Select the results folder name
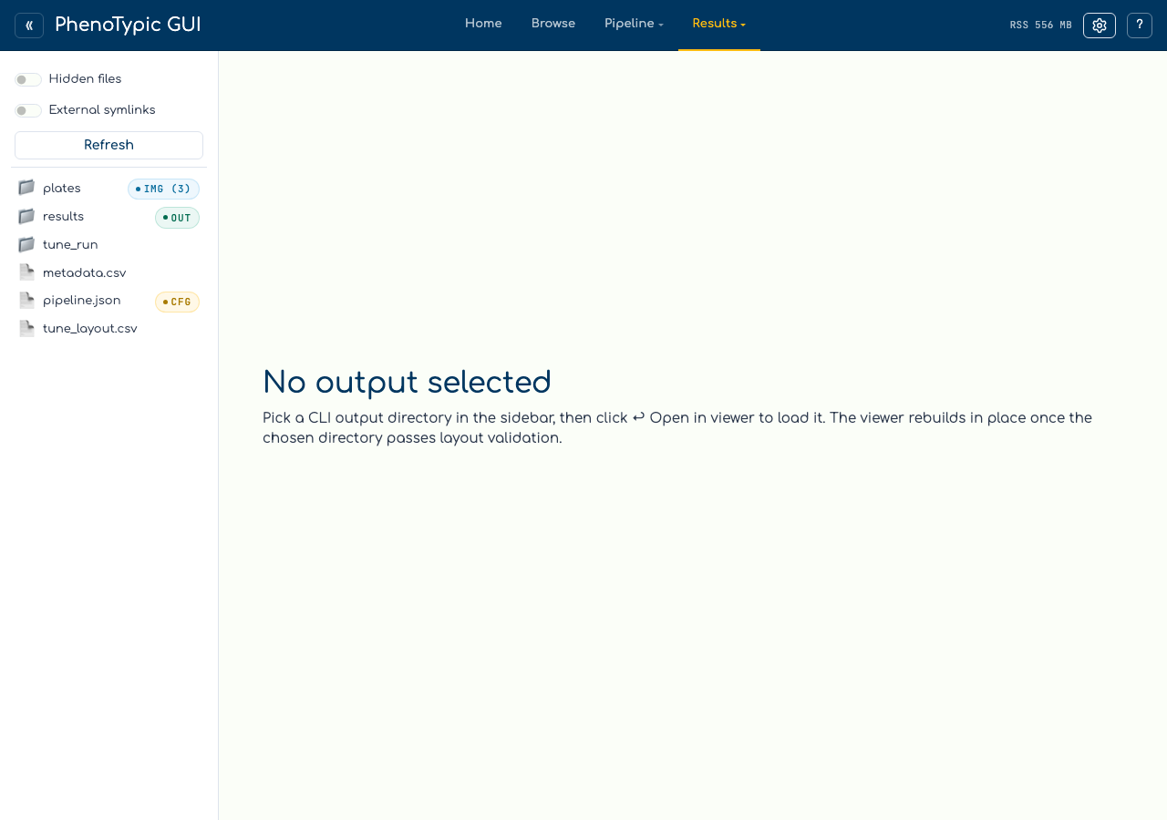Image resolution: width=1167 pixels, height=820 pixels. coord(63,217)
